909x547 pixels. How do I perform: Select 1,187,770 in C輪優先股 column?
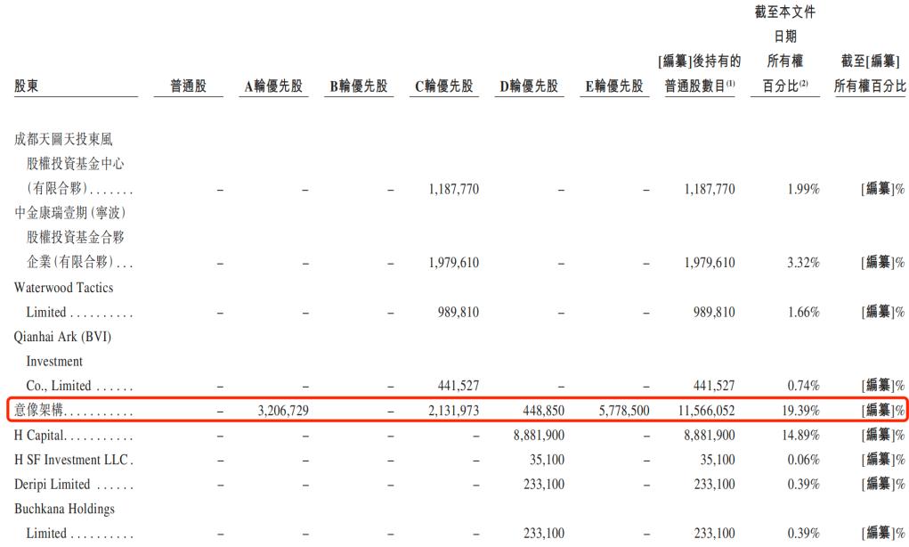pos(454,189)
